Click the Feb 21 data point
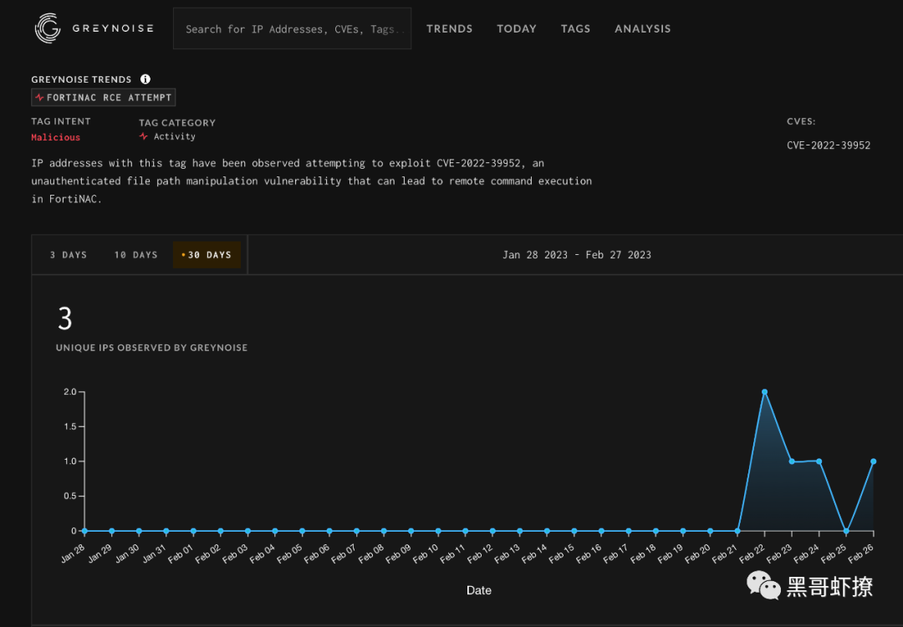 [737, 531]
